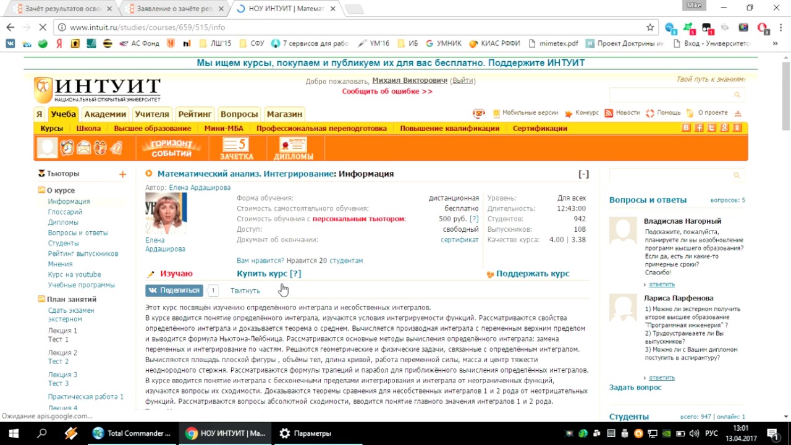Screen dimensions: 791x445
Task: Open Рейтинг выпускников in sidebar
Action: 83,253
